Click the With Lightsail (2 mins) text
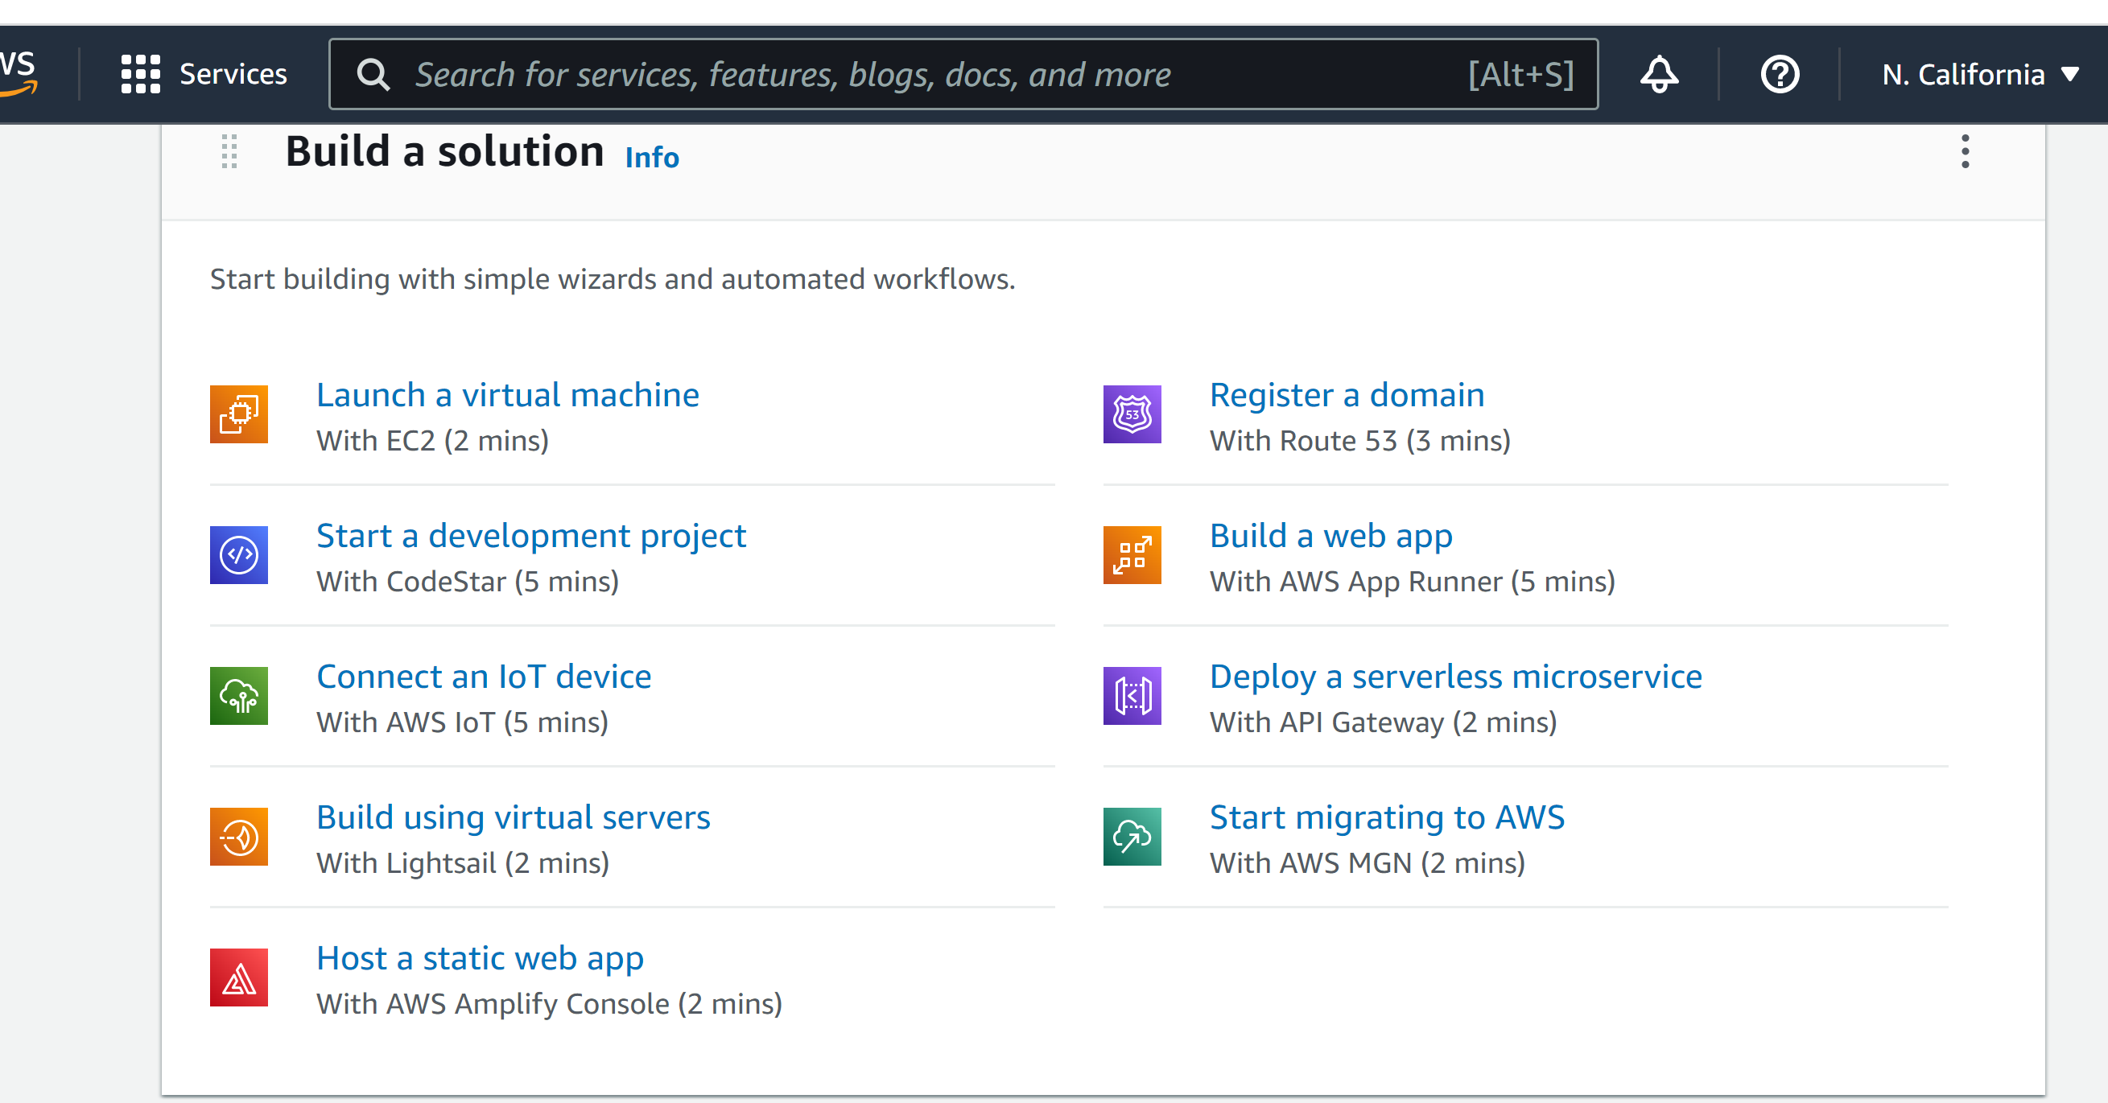This screenshot has width=2108, height=1103. pos(462,863)
